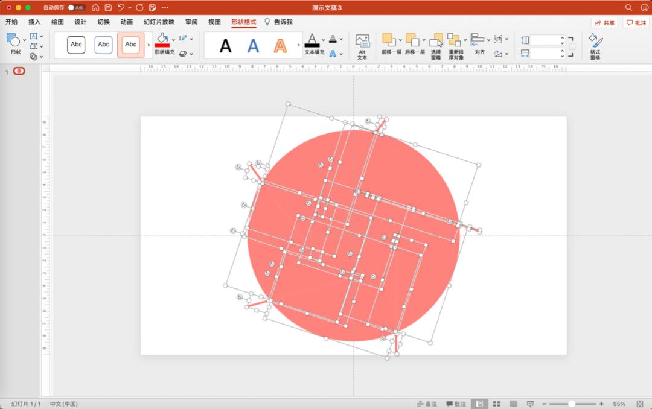The width and height of the screenshot is (652, 409).
Task: Click the search magnifier icon
Action: click(x=628, y=7)
